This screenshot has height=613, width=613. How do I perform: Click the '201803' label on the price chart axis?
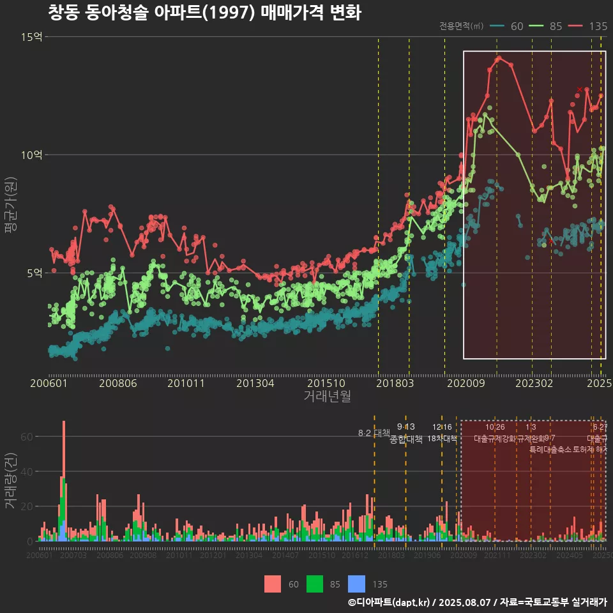[x=395, y=383]
